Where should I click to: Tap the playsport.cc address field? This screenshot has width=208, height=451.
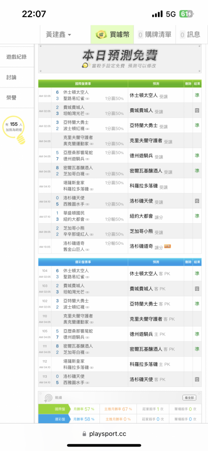pyautogui.click(x=104, y=434)
